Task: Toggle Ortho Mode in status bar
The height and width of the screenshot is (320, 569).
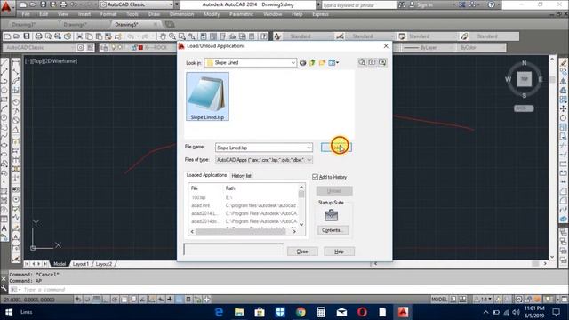Action: (x=106, y=300)
